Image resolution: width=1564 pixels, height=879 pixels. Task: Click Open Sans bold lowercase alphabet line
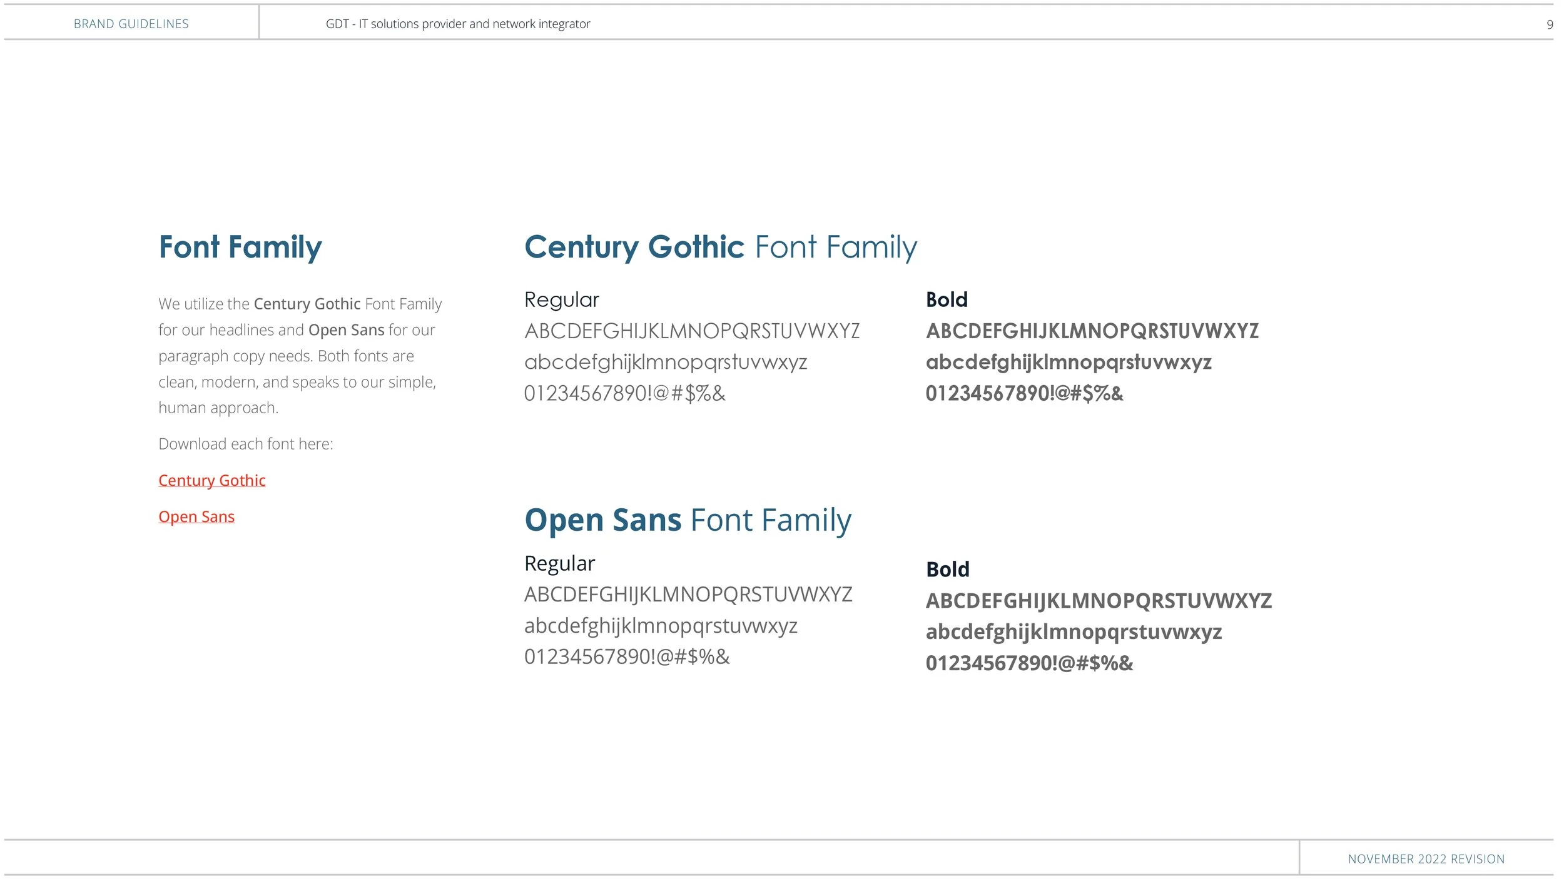tap(1074, 633)
